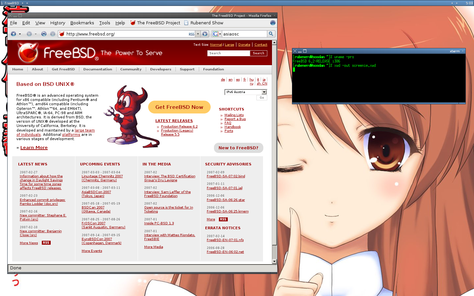The width and height of the screenshot is (474, 296).
Task: Go to the Documentation site tab
Action: tap(97, 69)
